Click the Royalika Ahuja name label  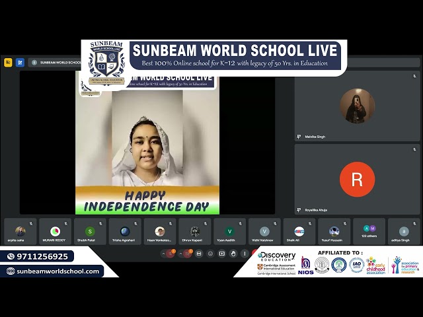coord(316,210)
